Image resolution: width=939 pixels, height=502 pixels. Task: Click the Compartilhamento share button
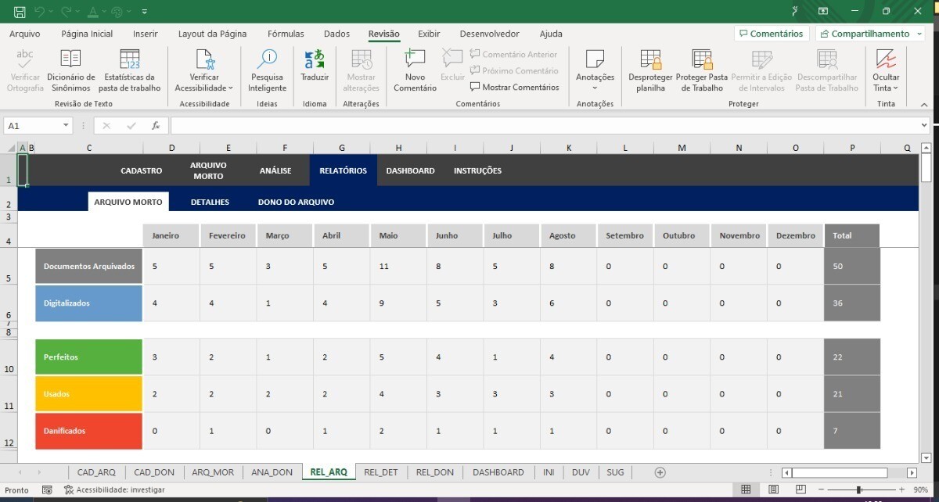[869, 34]
